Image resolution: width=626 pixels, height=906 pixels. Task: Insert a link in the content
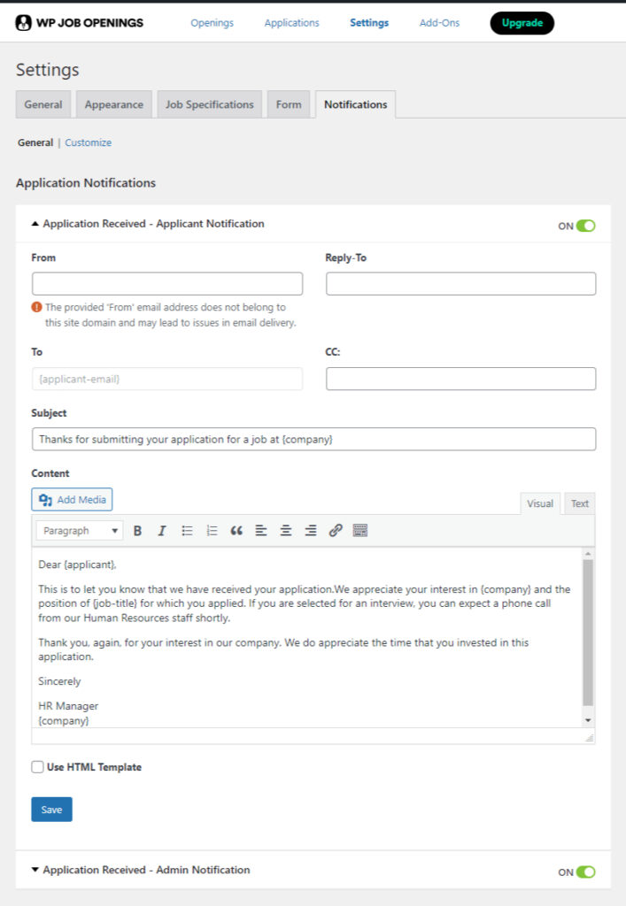336,531
